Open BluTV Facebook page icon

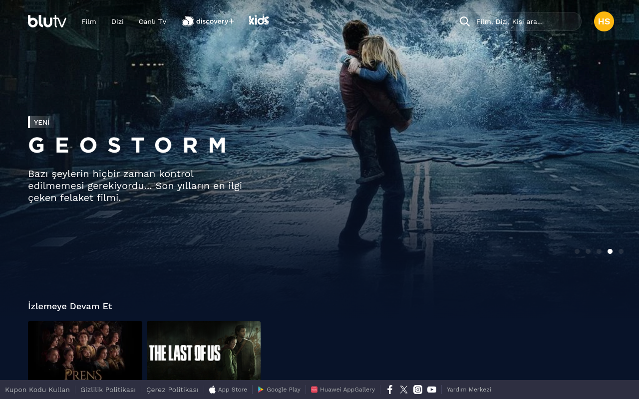(390, 390)
